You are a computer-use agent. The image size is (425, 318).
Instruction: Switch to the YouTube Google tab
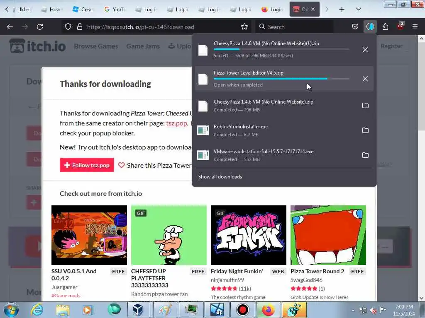pos(115,10)
